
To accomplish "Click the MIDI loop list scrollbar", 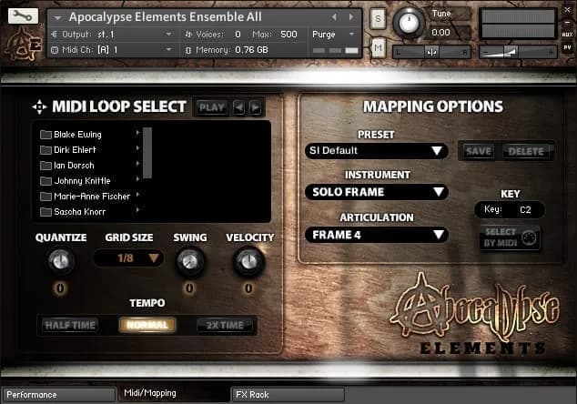I will [147, 153].
